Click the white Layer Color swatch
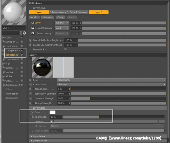This screenshot has width=170, height=143. 52,112
